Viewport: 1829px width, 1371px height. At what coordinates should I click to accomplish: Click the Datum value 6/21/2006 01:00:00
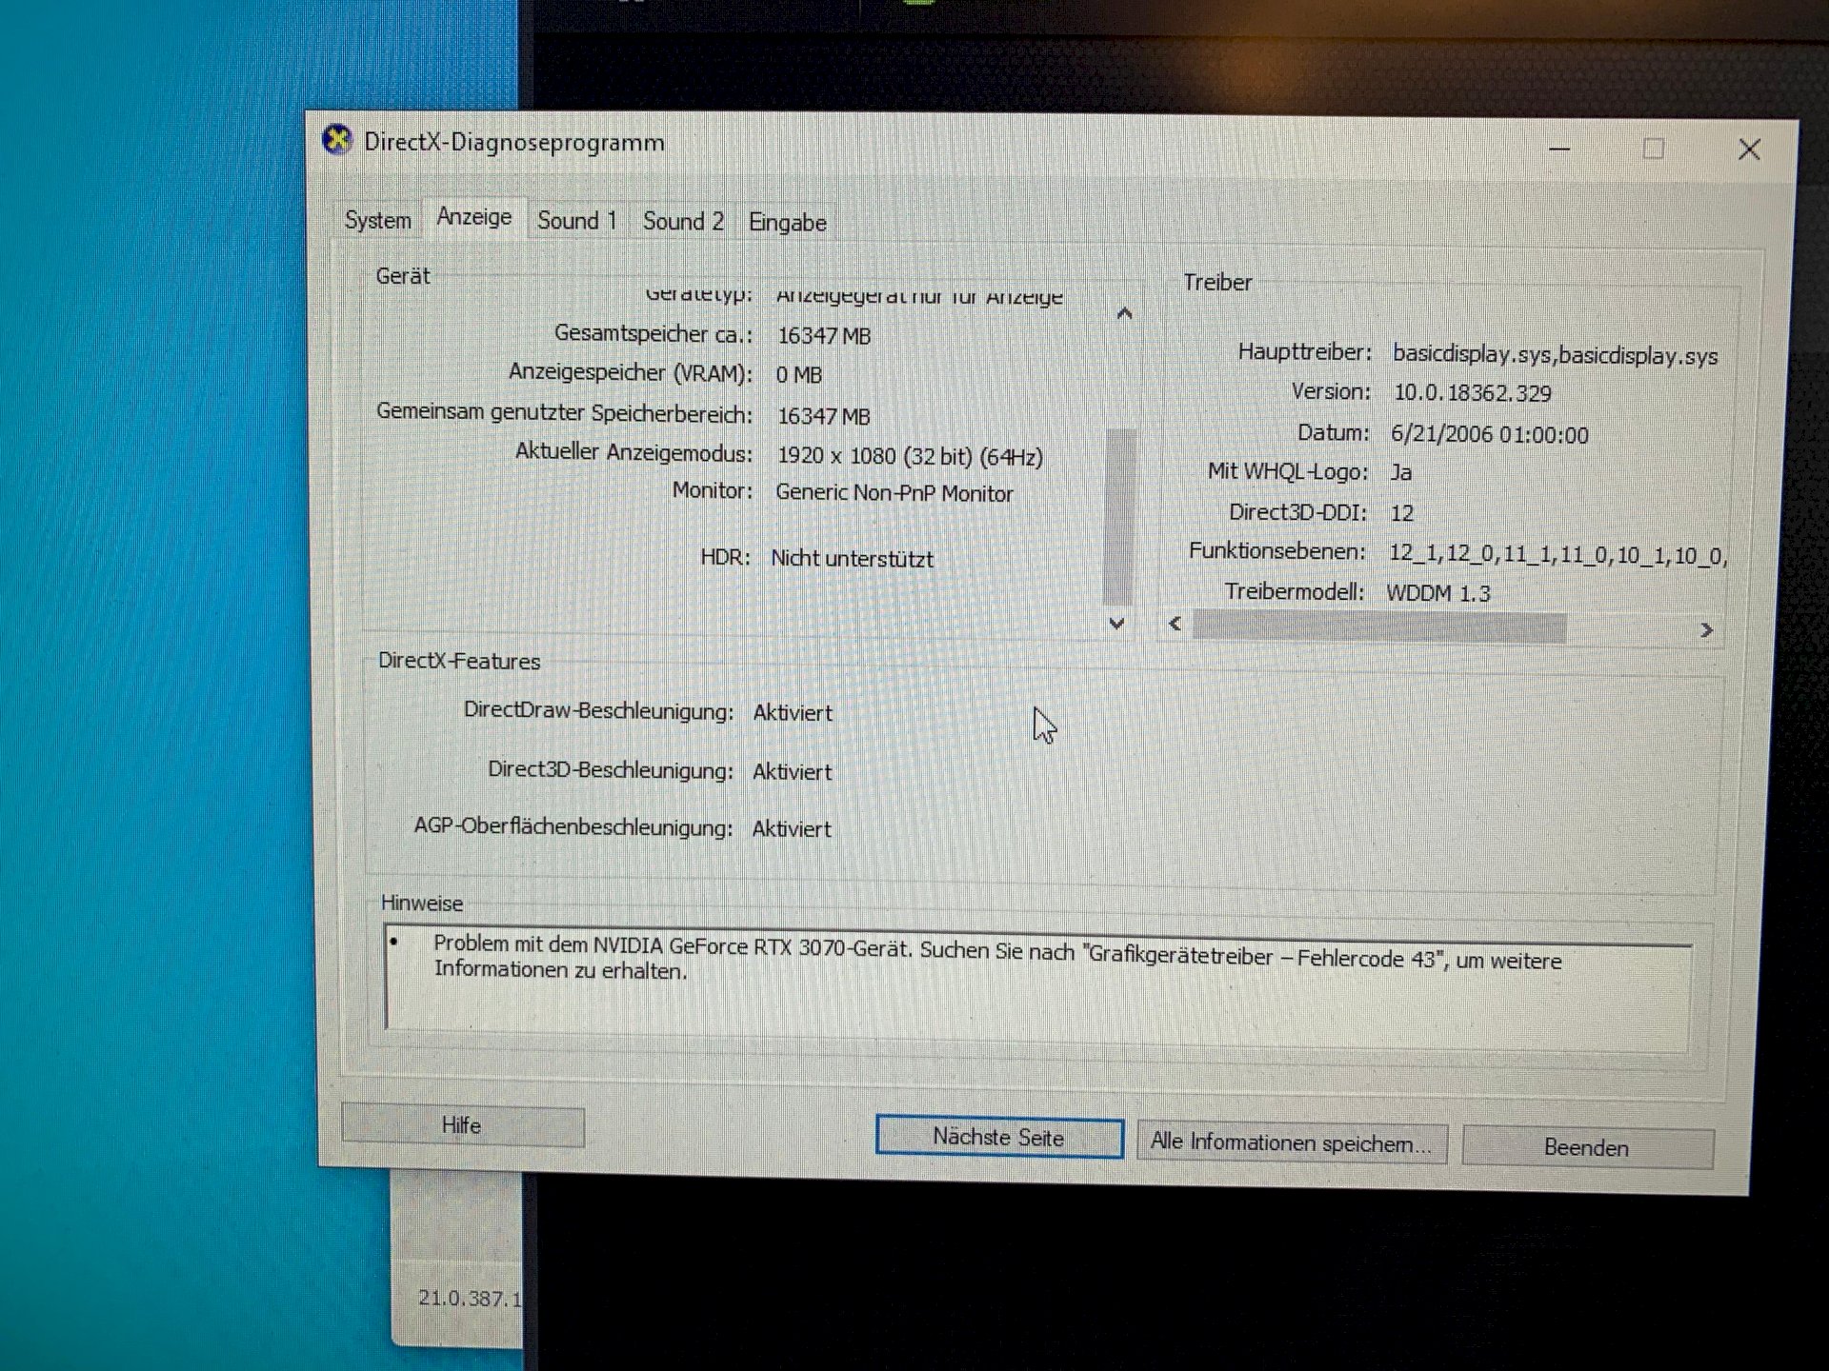click(x=1490, y=435)
